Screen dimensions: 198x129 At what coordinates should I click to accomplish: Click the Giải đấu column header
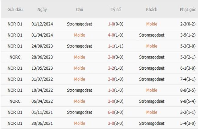click(15, 9)
